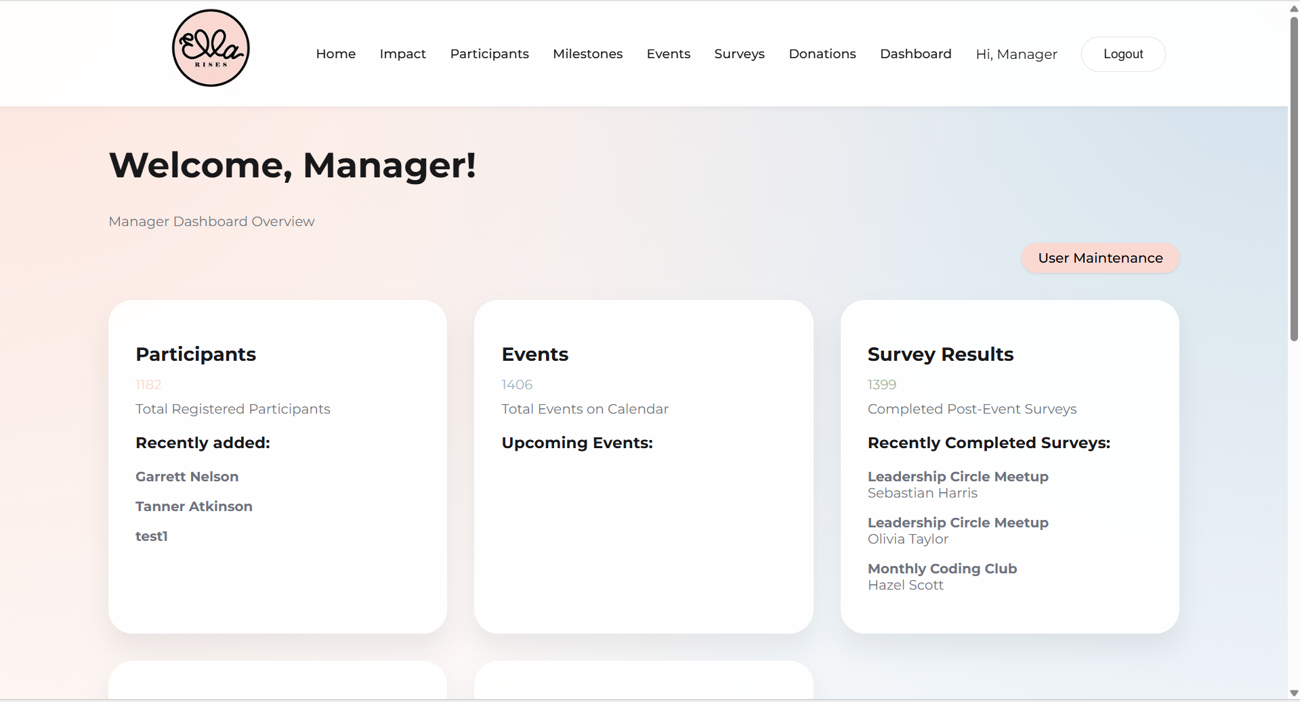This screenshot has height=702, width=1300.
Task: Select recently added participant test1
Action: click(152, 536)
